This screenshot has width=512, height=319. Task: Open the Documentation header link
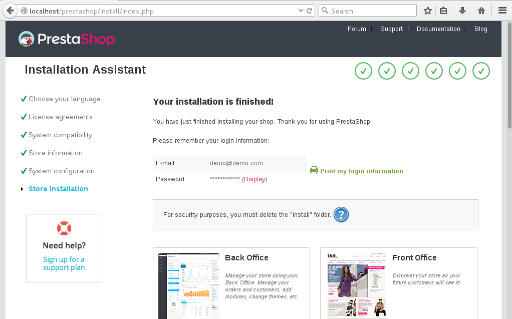[438, 29]
